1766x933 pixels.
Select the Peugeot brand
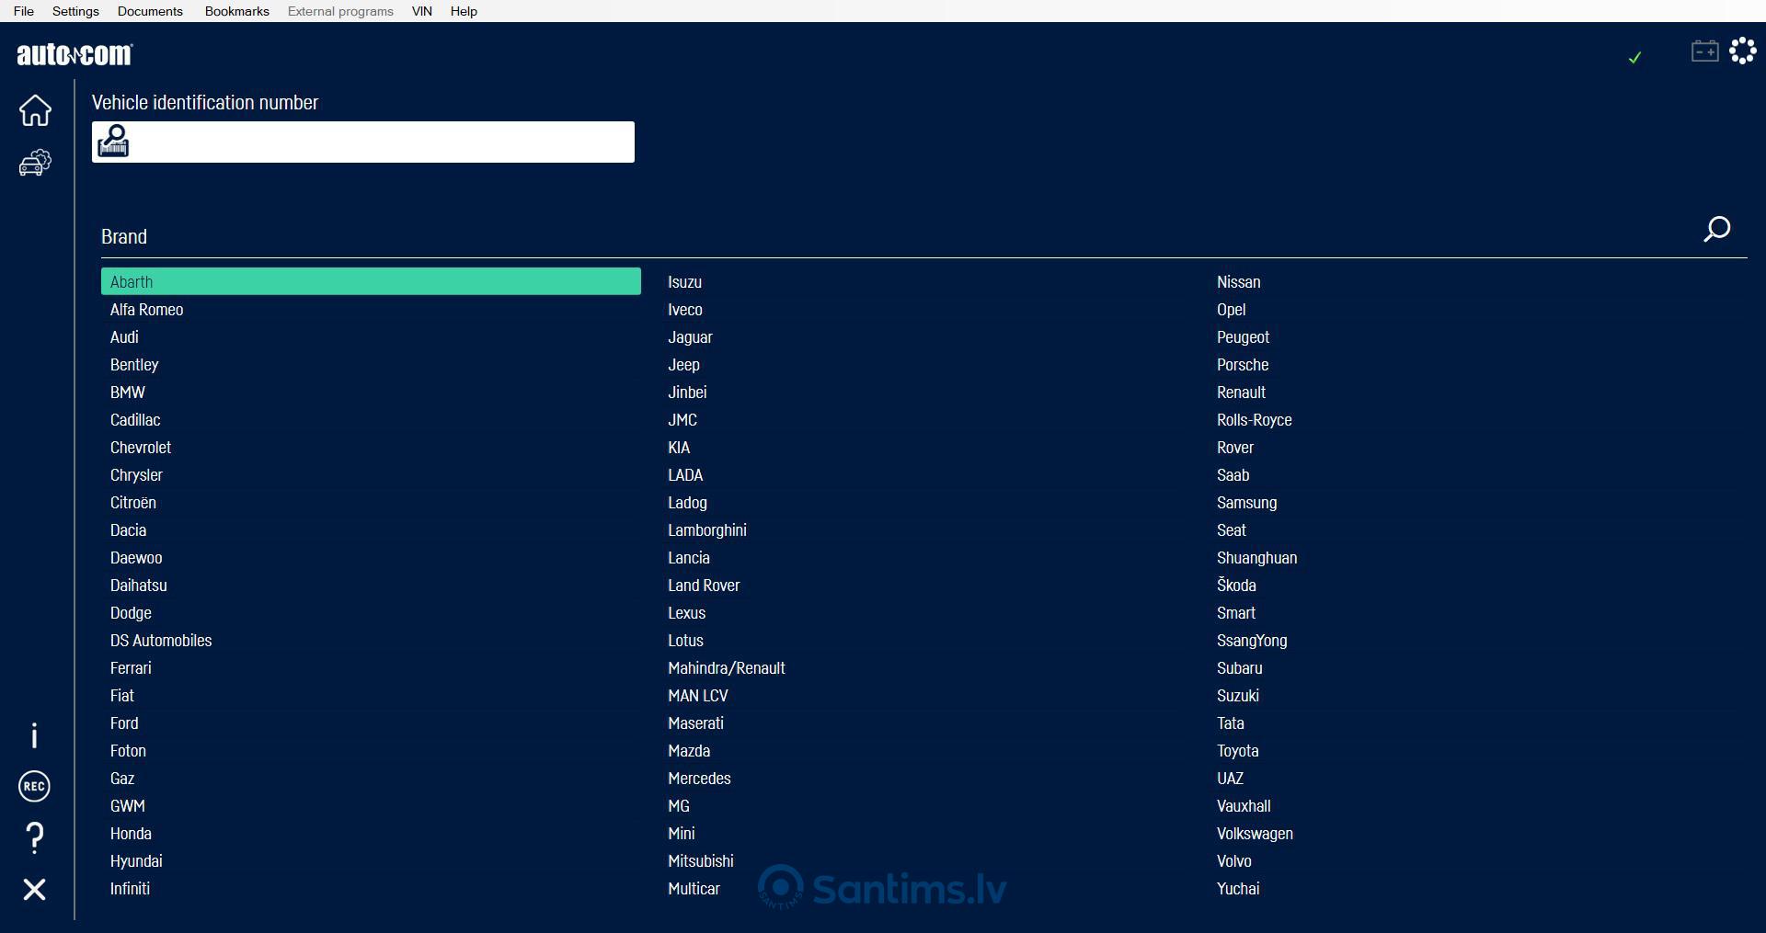coord(1243,337)
